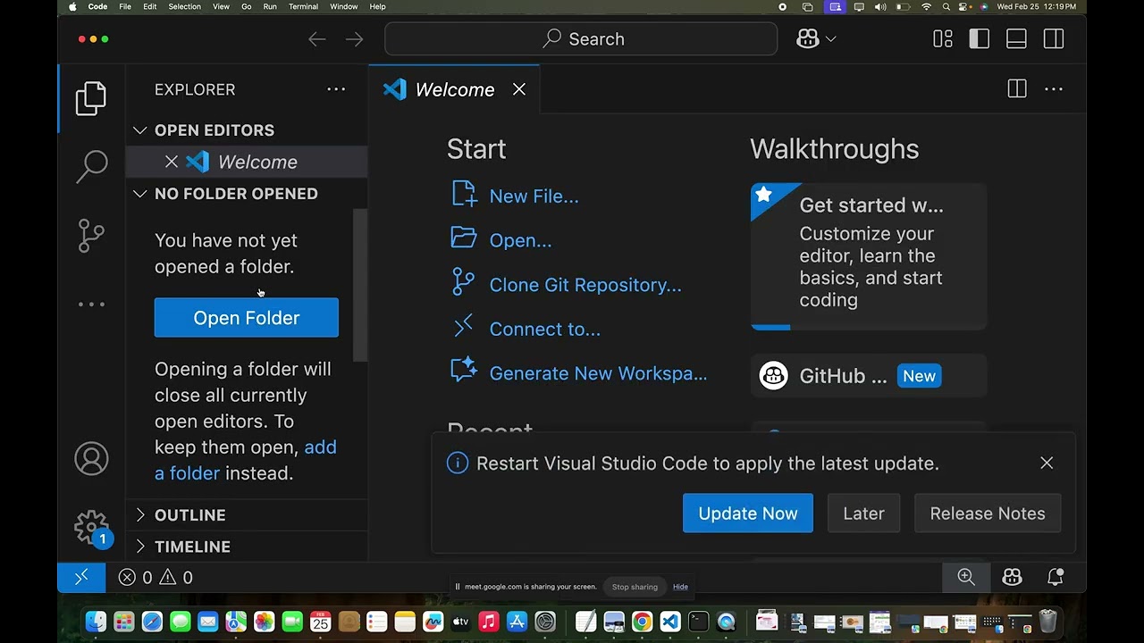Viewport: 1144px width, 643px height.
Task: Open the editor More Actions ellipsis
Action: click(x=1054, y=89)
